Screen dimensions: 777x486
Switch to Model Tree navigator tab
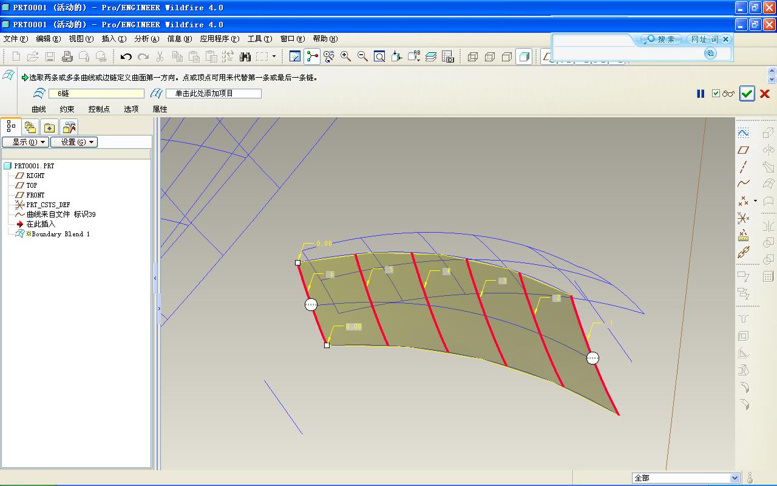(x=11, y=126)
